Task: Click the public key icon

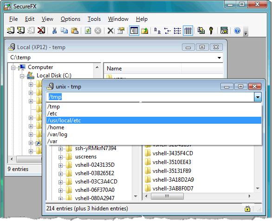Action: point(211,31)
